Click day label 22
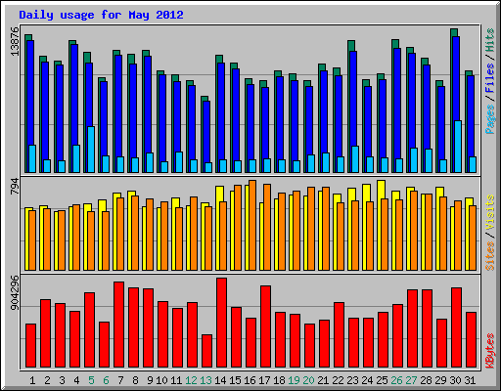Viewport: 501px width, 391px height. point(338,380)
